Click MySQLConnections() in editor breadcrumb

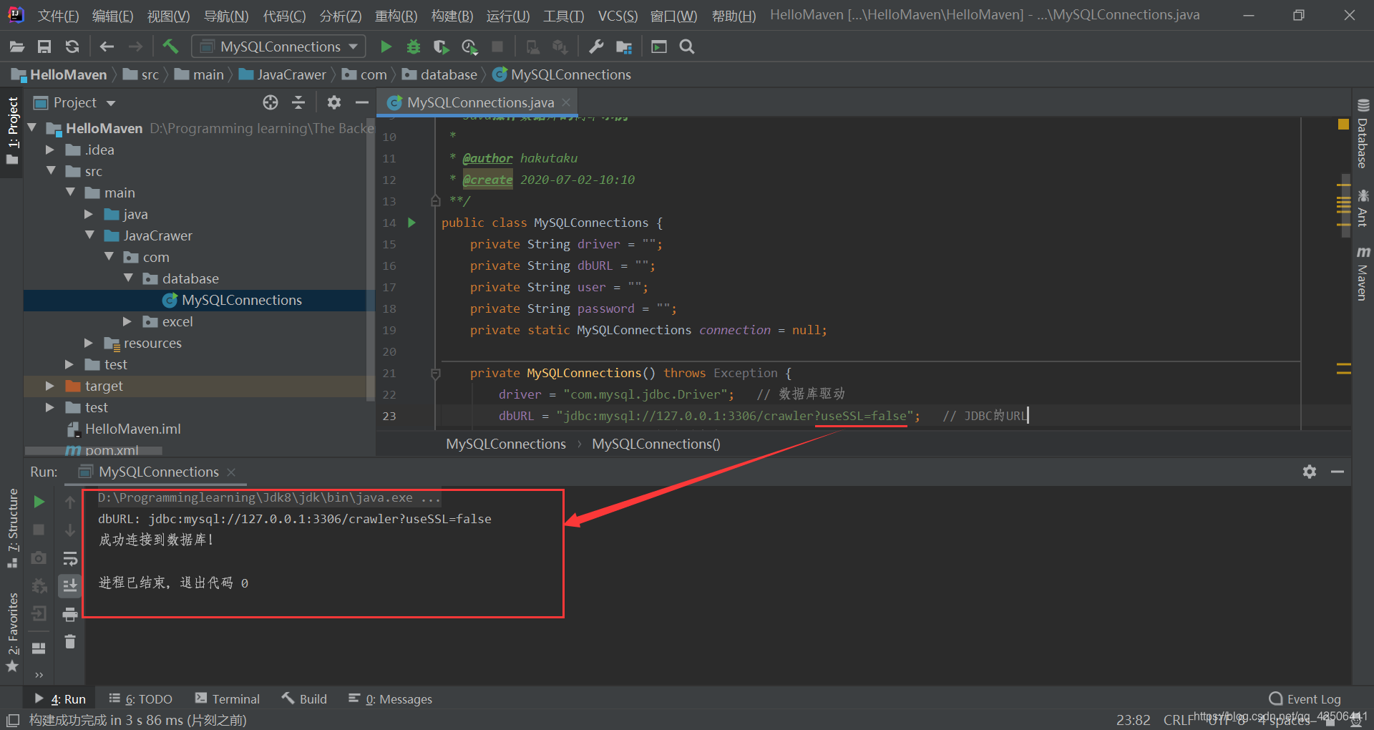coord(656,444)
